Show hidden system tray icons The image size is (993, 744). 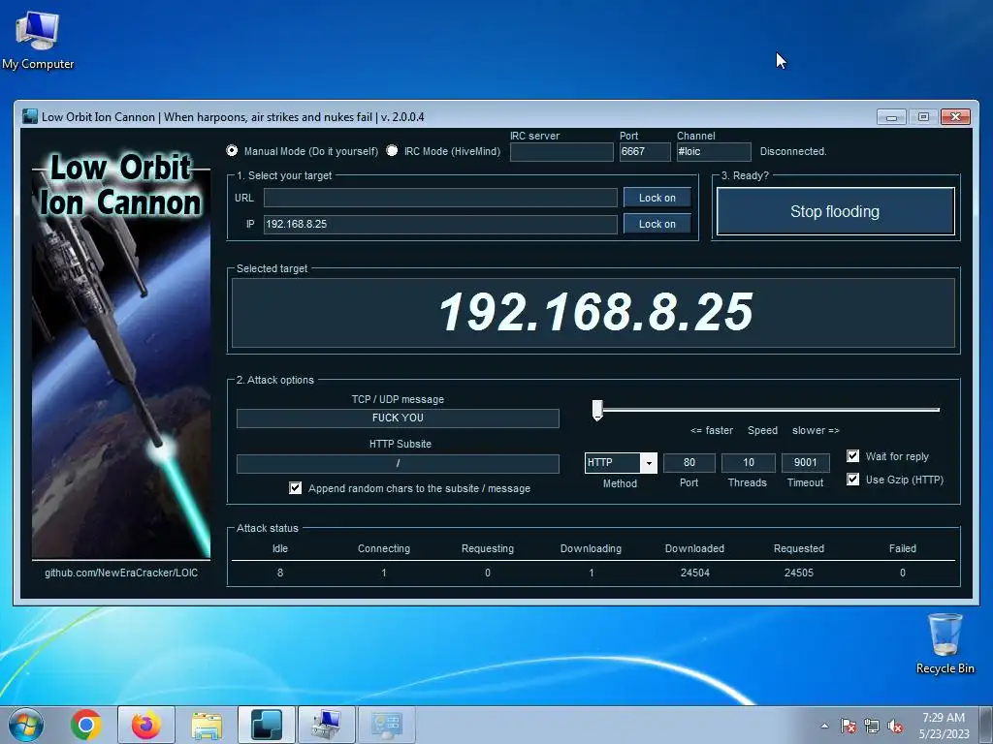tap(824, 726)
